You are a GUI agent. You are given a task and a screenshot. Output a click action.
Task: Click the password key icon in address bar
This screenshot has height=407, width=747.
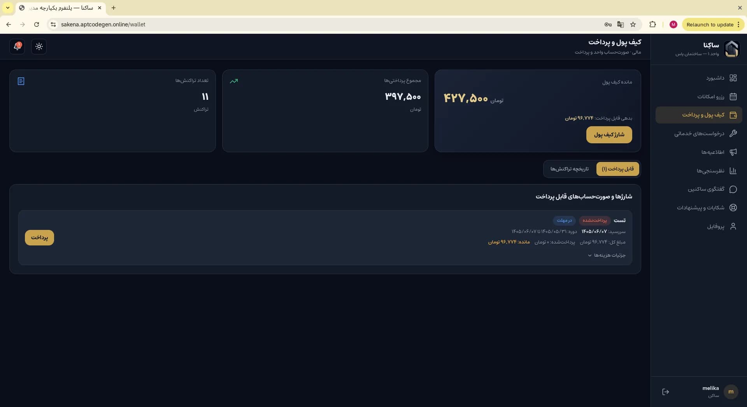608,24
